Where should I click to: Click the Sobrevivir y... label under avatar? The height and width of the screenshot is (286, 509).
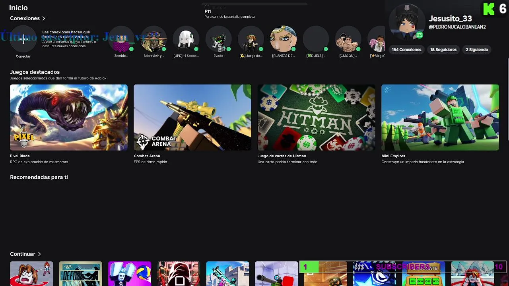153,56
